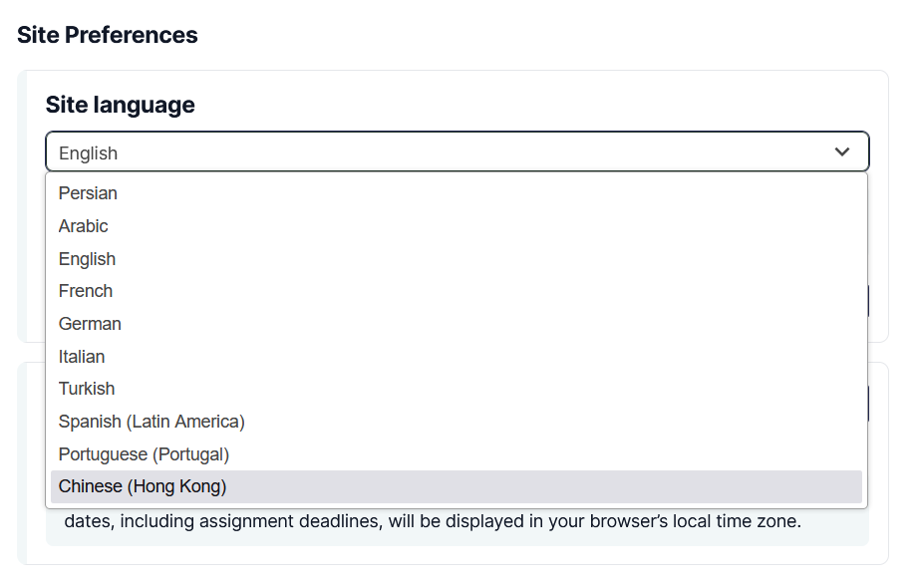
Task: Choose Arabic in the language options
Action: tap(457, 226)
